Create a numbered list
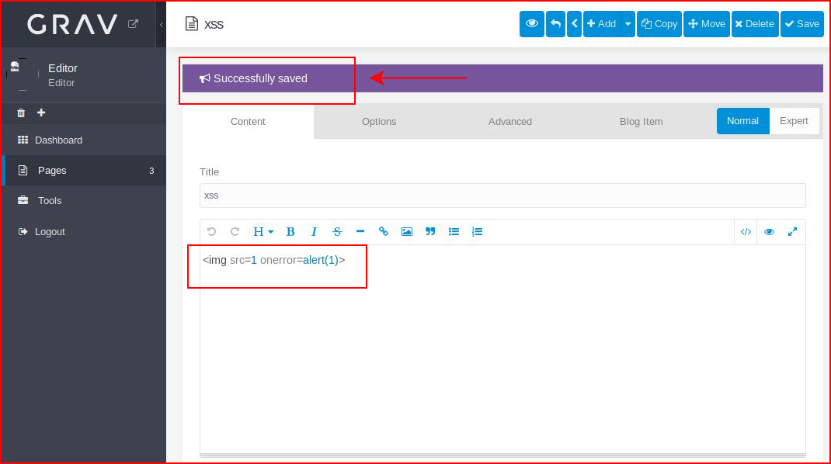This screenshot has width=831, height=464. (x=477, y=231)
